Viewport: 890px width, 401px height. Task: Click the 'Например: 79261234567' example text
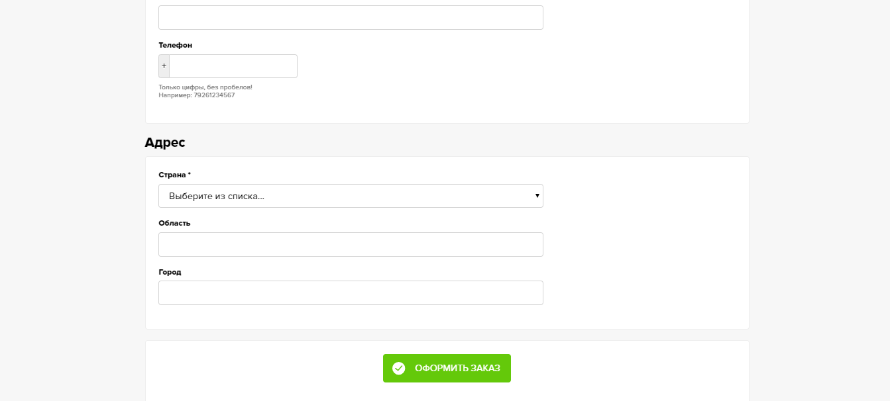196,95
